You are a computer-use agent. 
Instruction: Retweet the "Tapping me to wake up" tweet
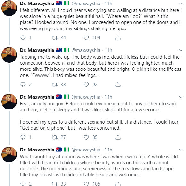tap(54, 85)
